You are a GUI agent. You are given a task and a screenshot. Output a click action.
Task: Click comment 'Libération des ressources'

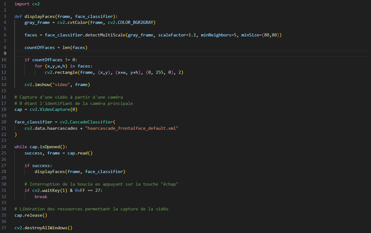tap(91, 209)
